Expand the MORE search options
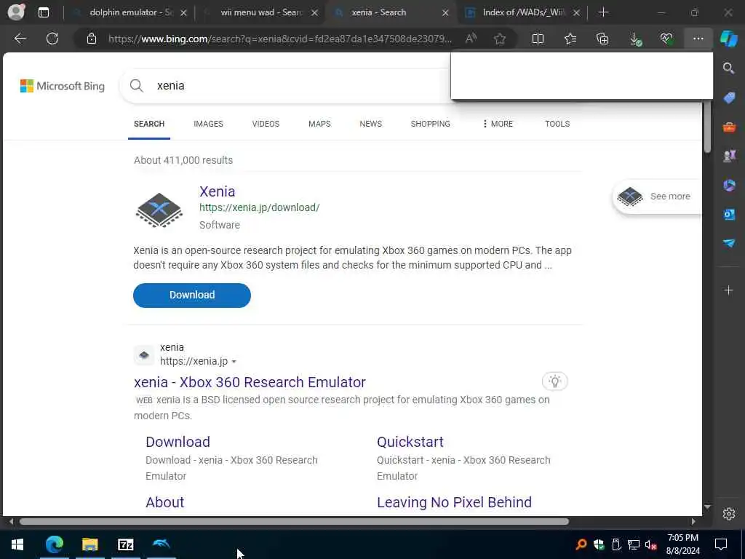This screenshot has height=559, width=745. [x=498, y=124]
